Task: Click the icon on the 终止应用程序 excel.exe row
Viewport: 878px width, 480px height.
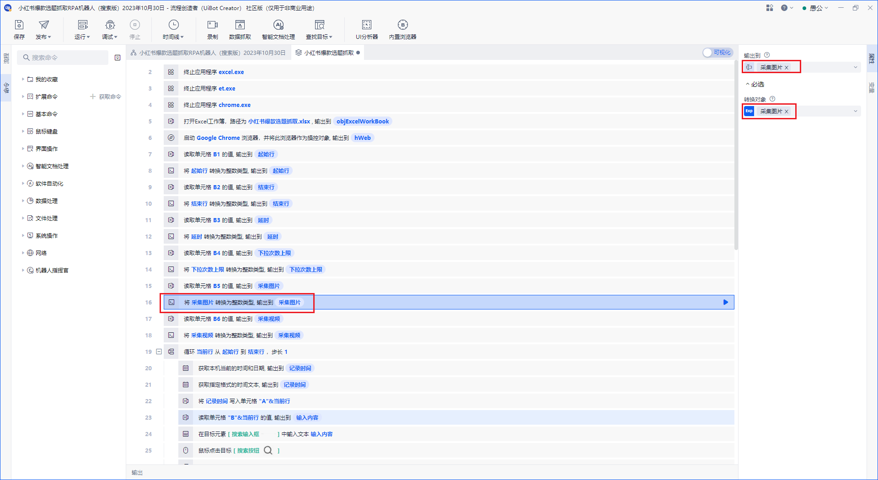Action: [171, 72]
